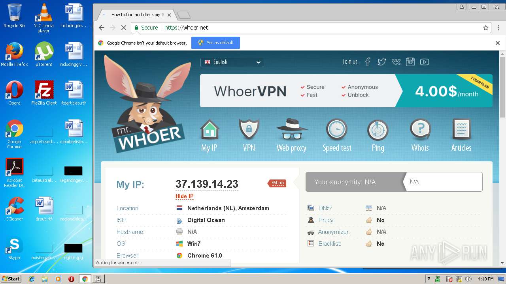Click Set as default button

coord(215,43)
